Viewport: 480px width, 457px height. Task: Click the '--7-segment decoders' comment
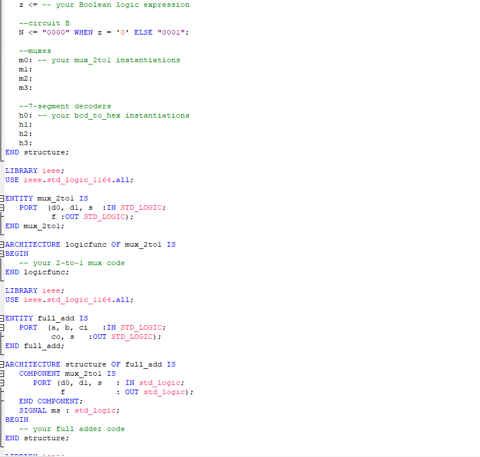click(65, 106)
